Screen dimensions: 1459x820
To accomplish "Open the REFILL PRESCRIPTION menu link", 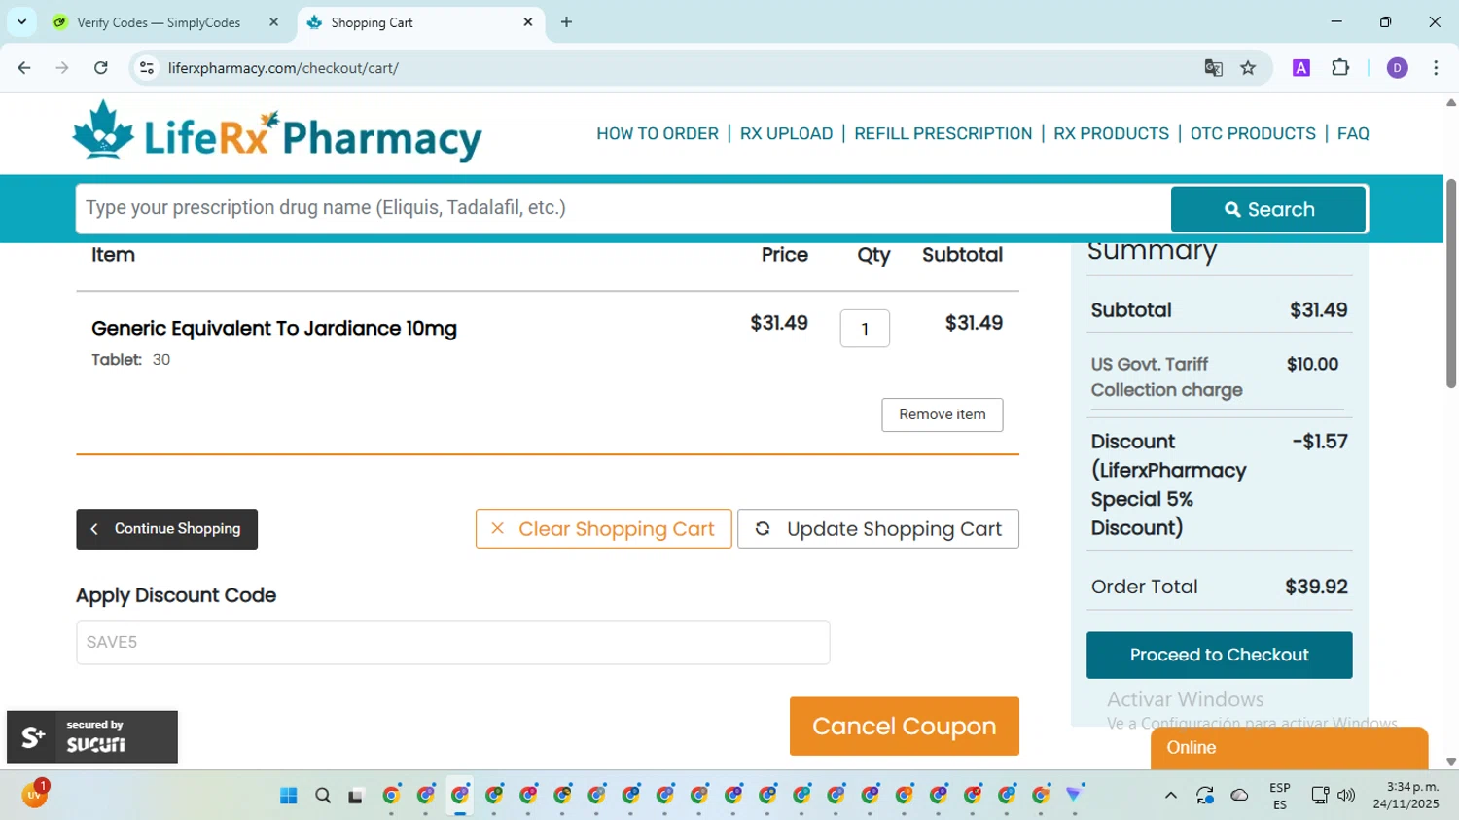I will (943, 133).
